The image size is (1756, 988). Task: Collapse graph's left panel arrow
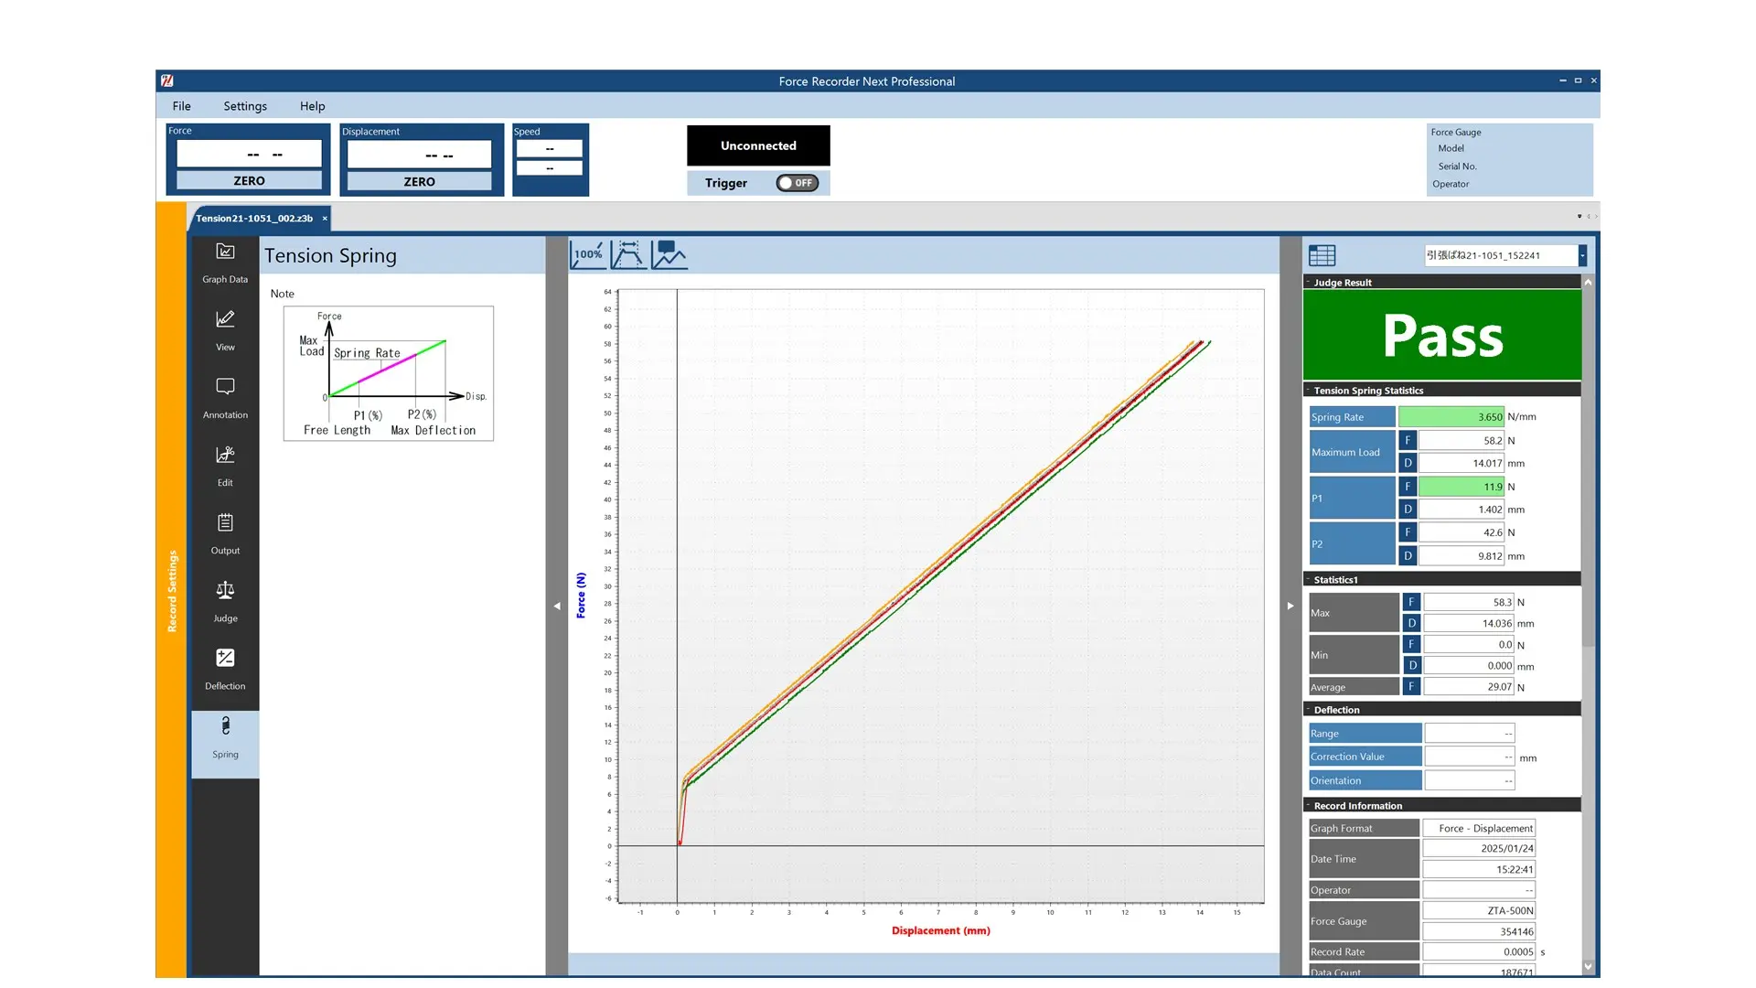[x=557, y=606]
